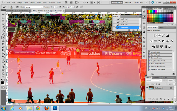Select the Zoom tool in toolbox

pyautogui.click(x=3, y=77)
